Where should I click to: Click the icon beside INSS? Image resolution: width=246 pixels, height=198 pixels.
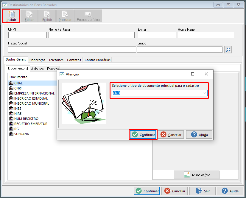11,109
